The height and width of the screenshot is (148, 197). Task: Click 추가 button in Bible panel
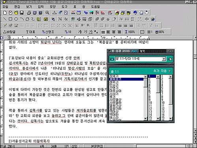tap(156, 71)
